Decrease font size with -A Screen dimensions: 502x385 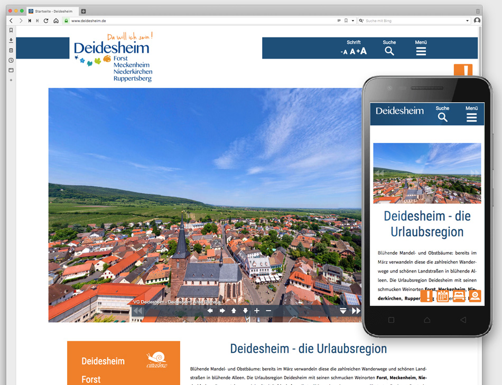click(x=344, y=52)
